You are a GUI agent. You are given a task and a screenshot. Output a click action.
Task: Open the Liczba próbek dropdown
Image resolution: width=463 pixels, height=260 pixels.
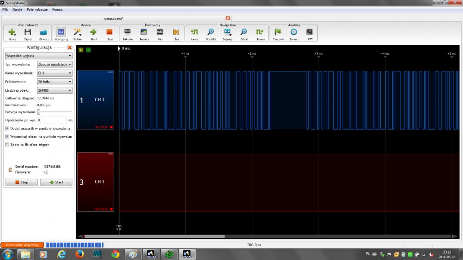[55, 90]
